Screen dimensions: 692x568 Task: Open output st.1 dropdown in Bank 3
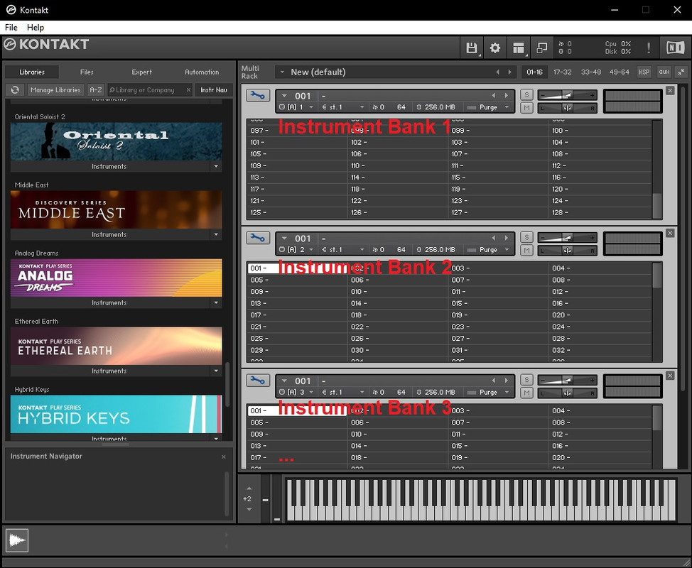pos(362,392)
